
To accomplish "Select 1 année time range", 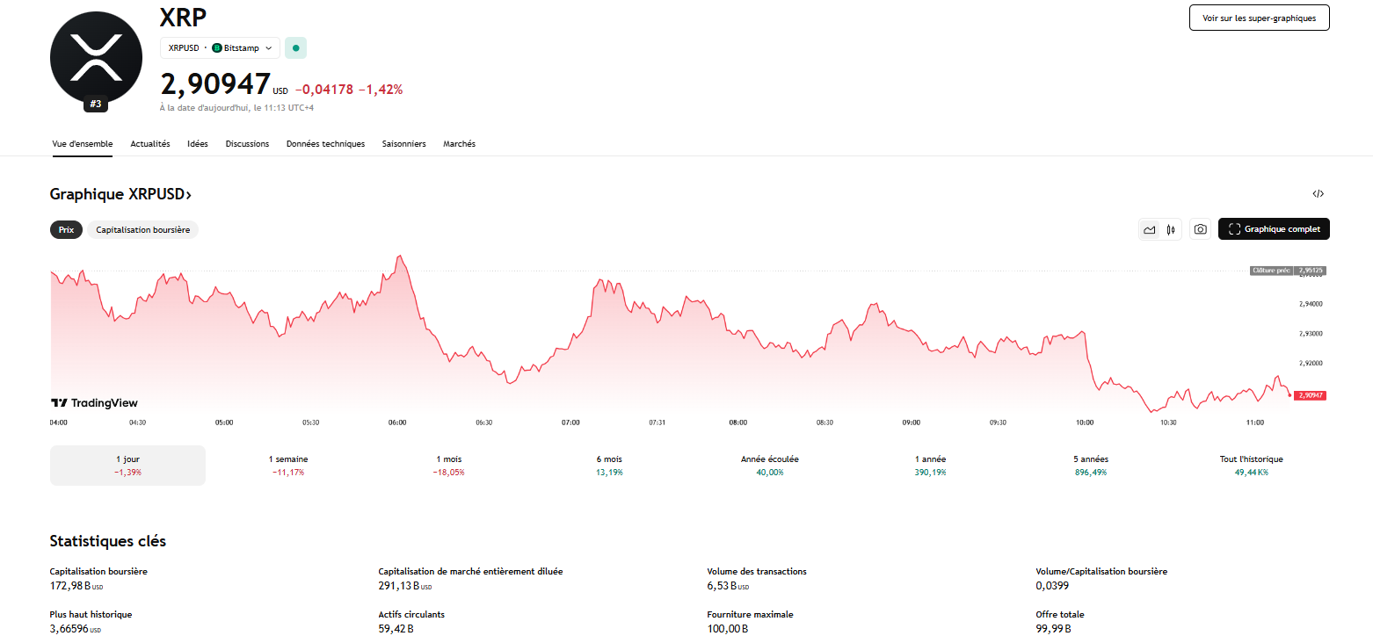I will (x=930, y=466).
